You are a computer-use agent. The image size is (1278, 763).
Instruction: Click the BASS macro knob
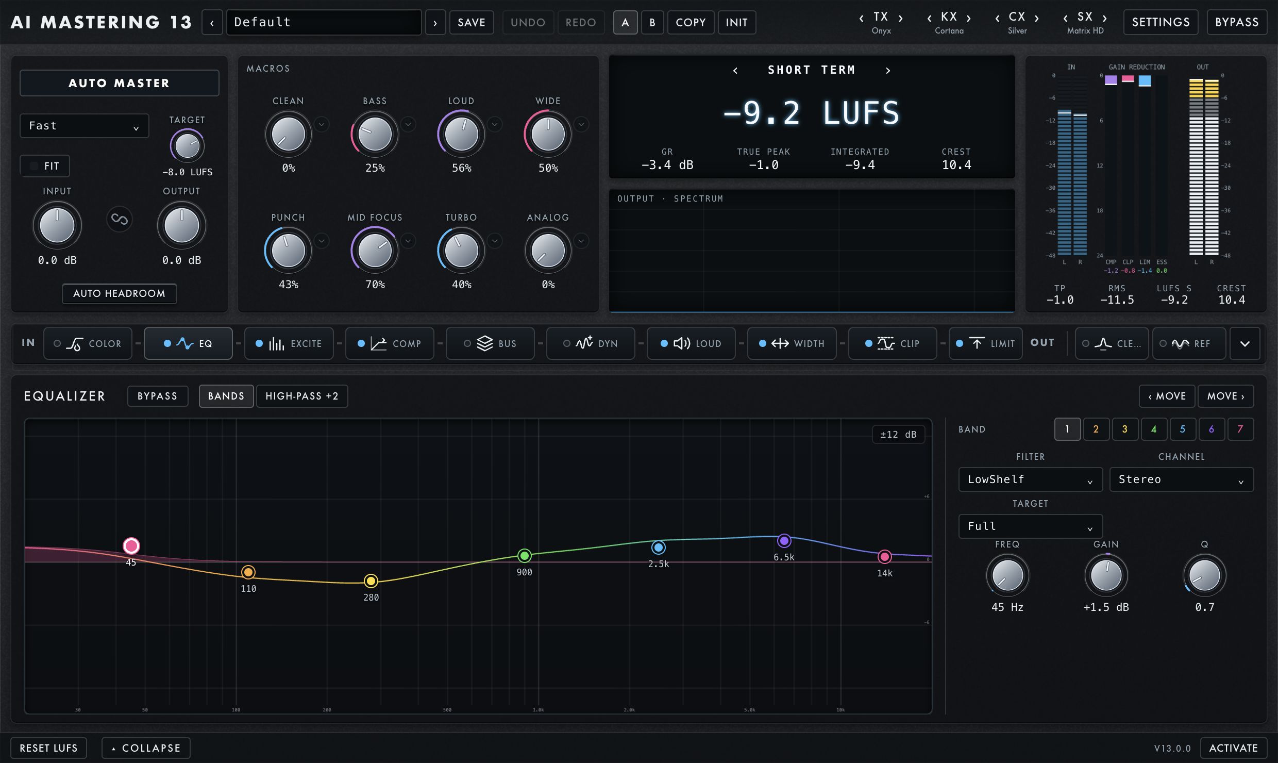pos(375,134)
